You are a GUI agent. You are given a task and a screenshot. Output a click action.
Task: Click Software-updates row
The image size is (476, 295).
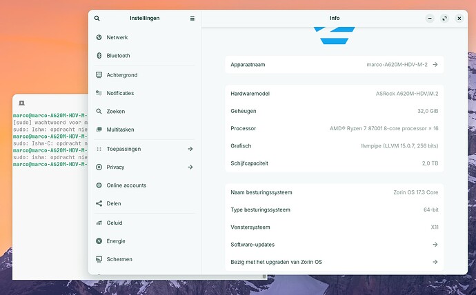point(334,245)
